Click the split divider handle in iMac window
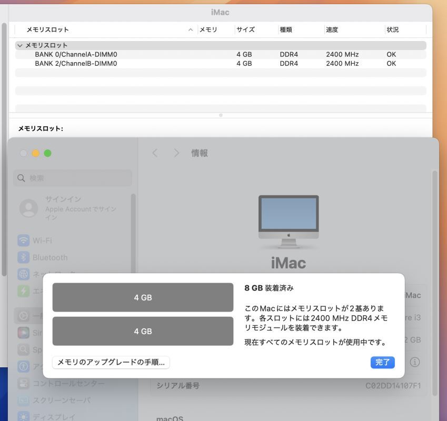The image size is (447, 421). (221, 115)
